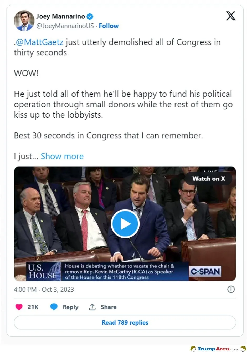Open the @MattGaetz mention link
The image size is (247, 352).
[40, 42]
